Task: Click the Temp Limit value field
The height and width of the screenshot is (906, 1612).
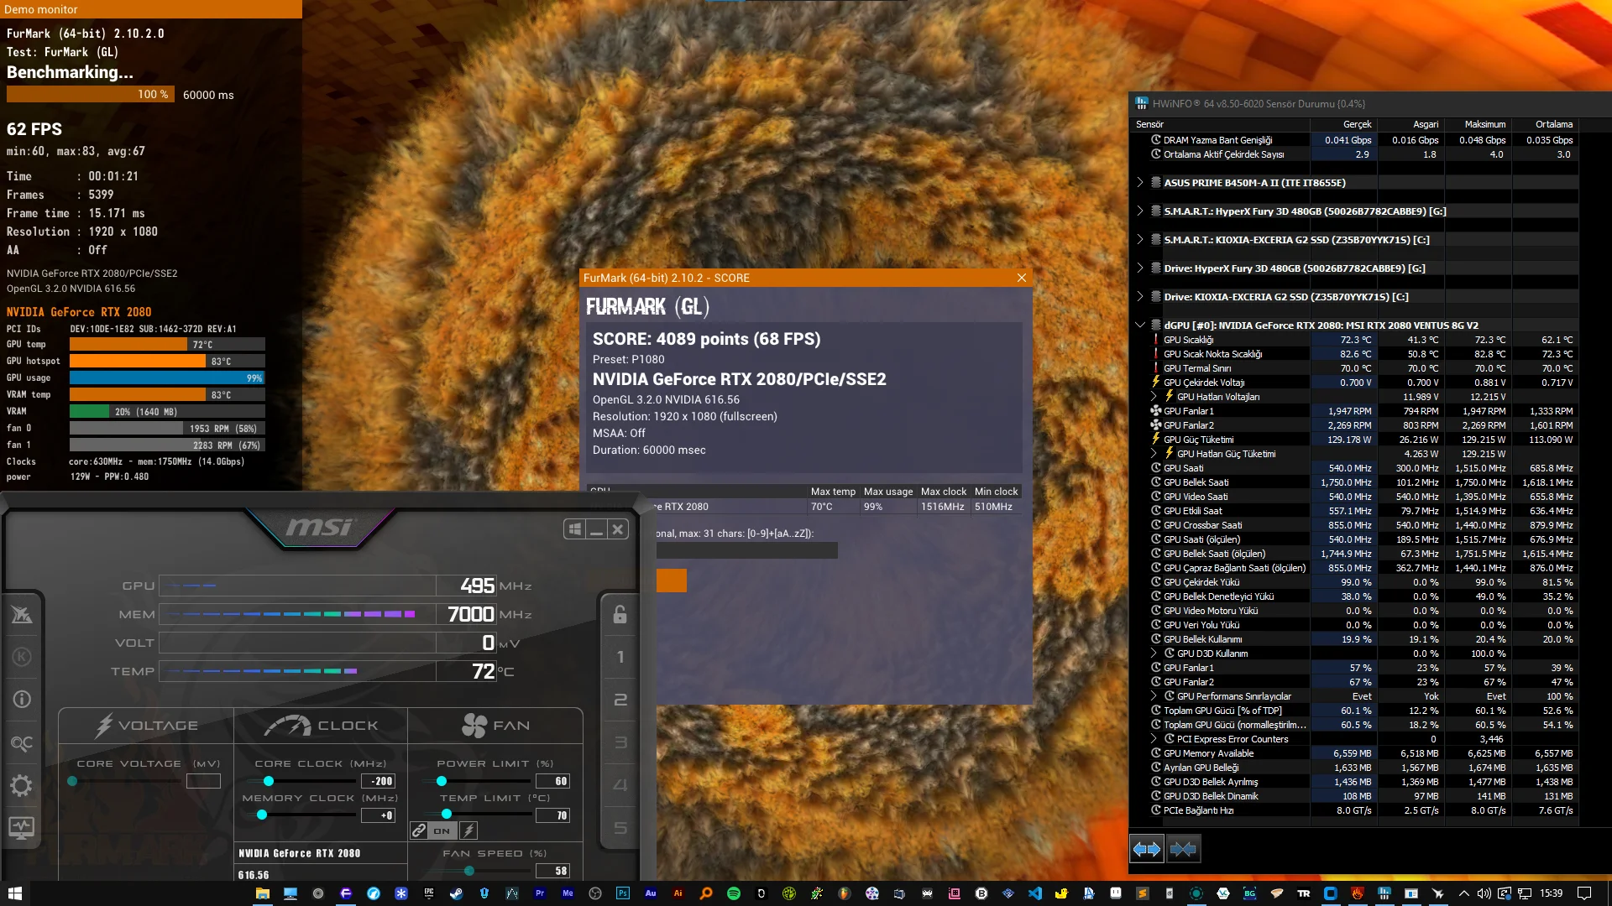Action: [552, 815]
